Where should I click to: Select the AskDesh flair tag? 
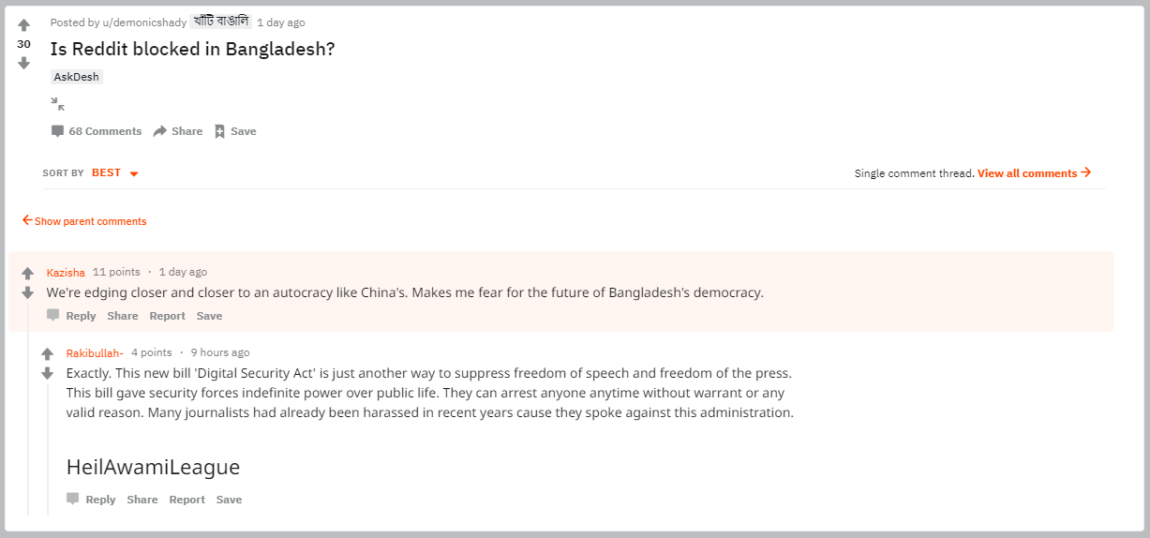pos(77,77)
